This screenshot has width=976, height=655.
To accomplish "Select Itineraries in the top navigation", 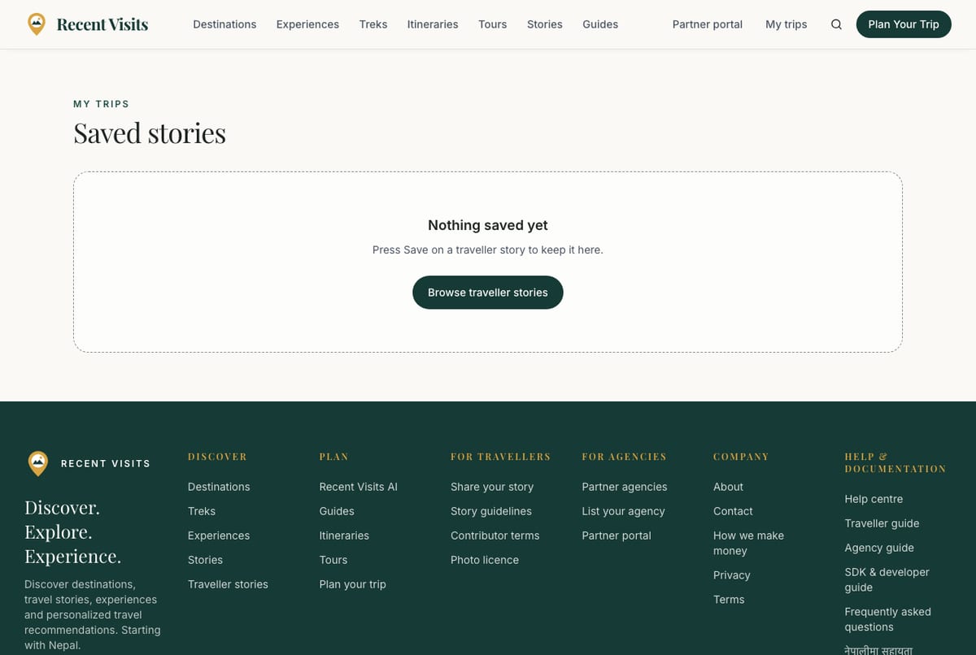I will [433, 24].
